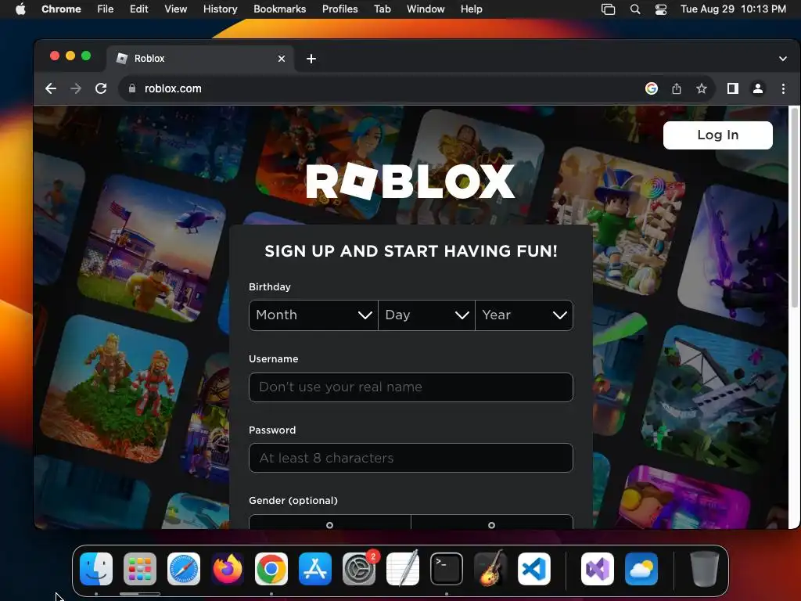This screenshot has height=601, width=801.
Task: Expand the birthday Month dropdown
Action: (x=313, y=315)
